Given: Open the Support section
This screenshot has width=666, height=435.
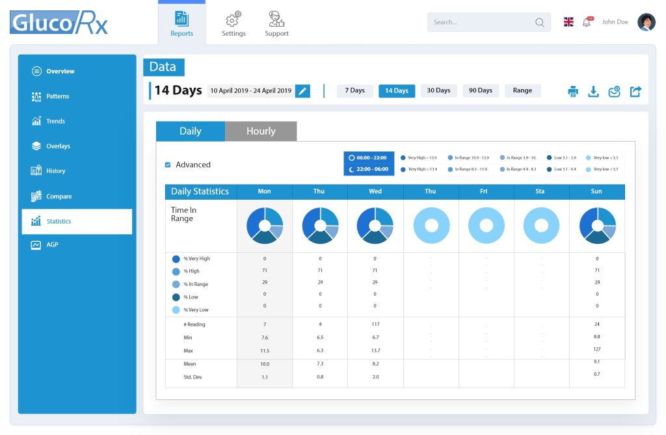Looking at the screenshot, I should coord(276,23).
